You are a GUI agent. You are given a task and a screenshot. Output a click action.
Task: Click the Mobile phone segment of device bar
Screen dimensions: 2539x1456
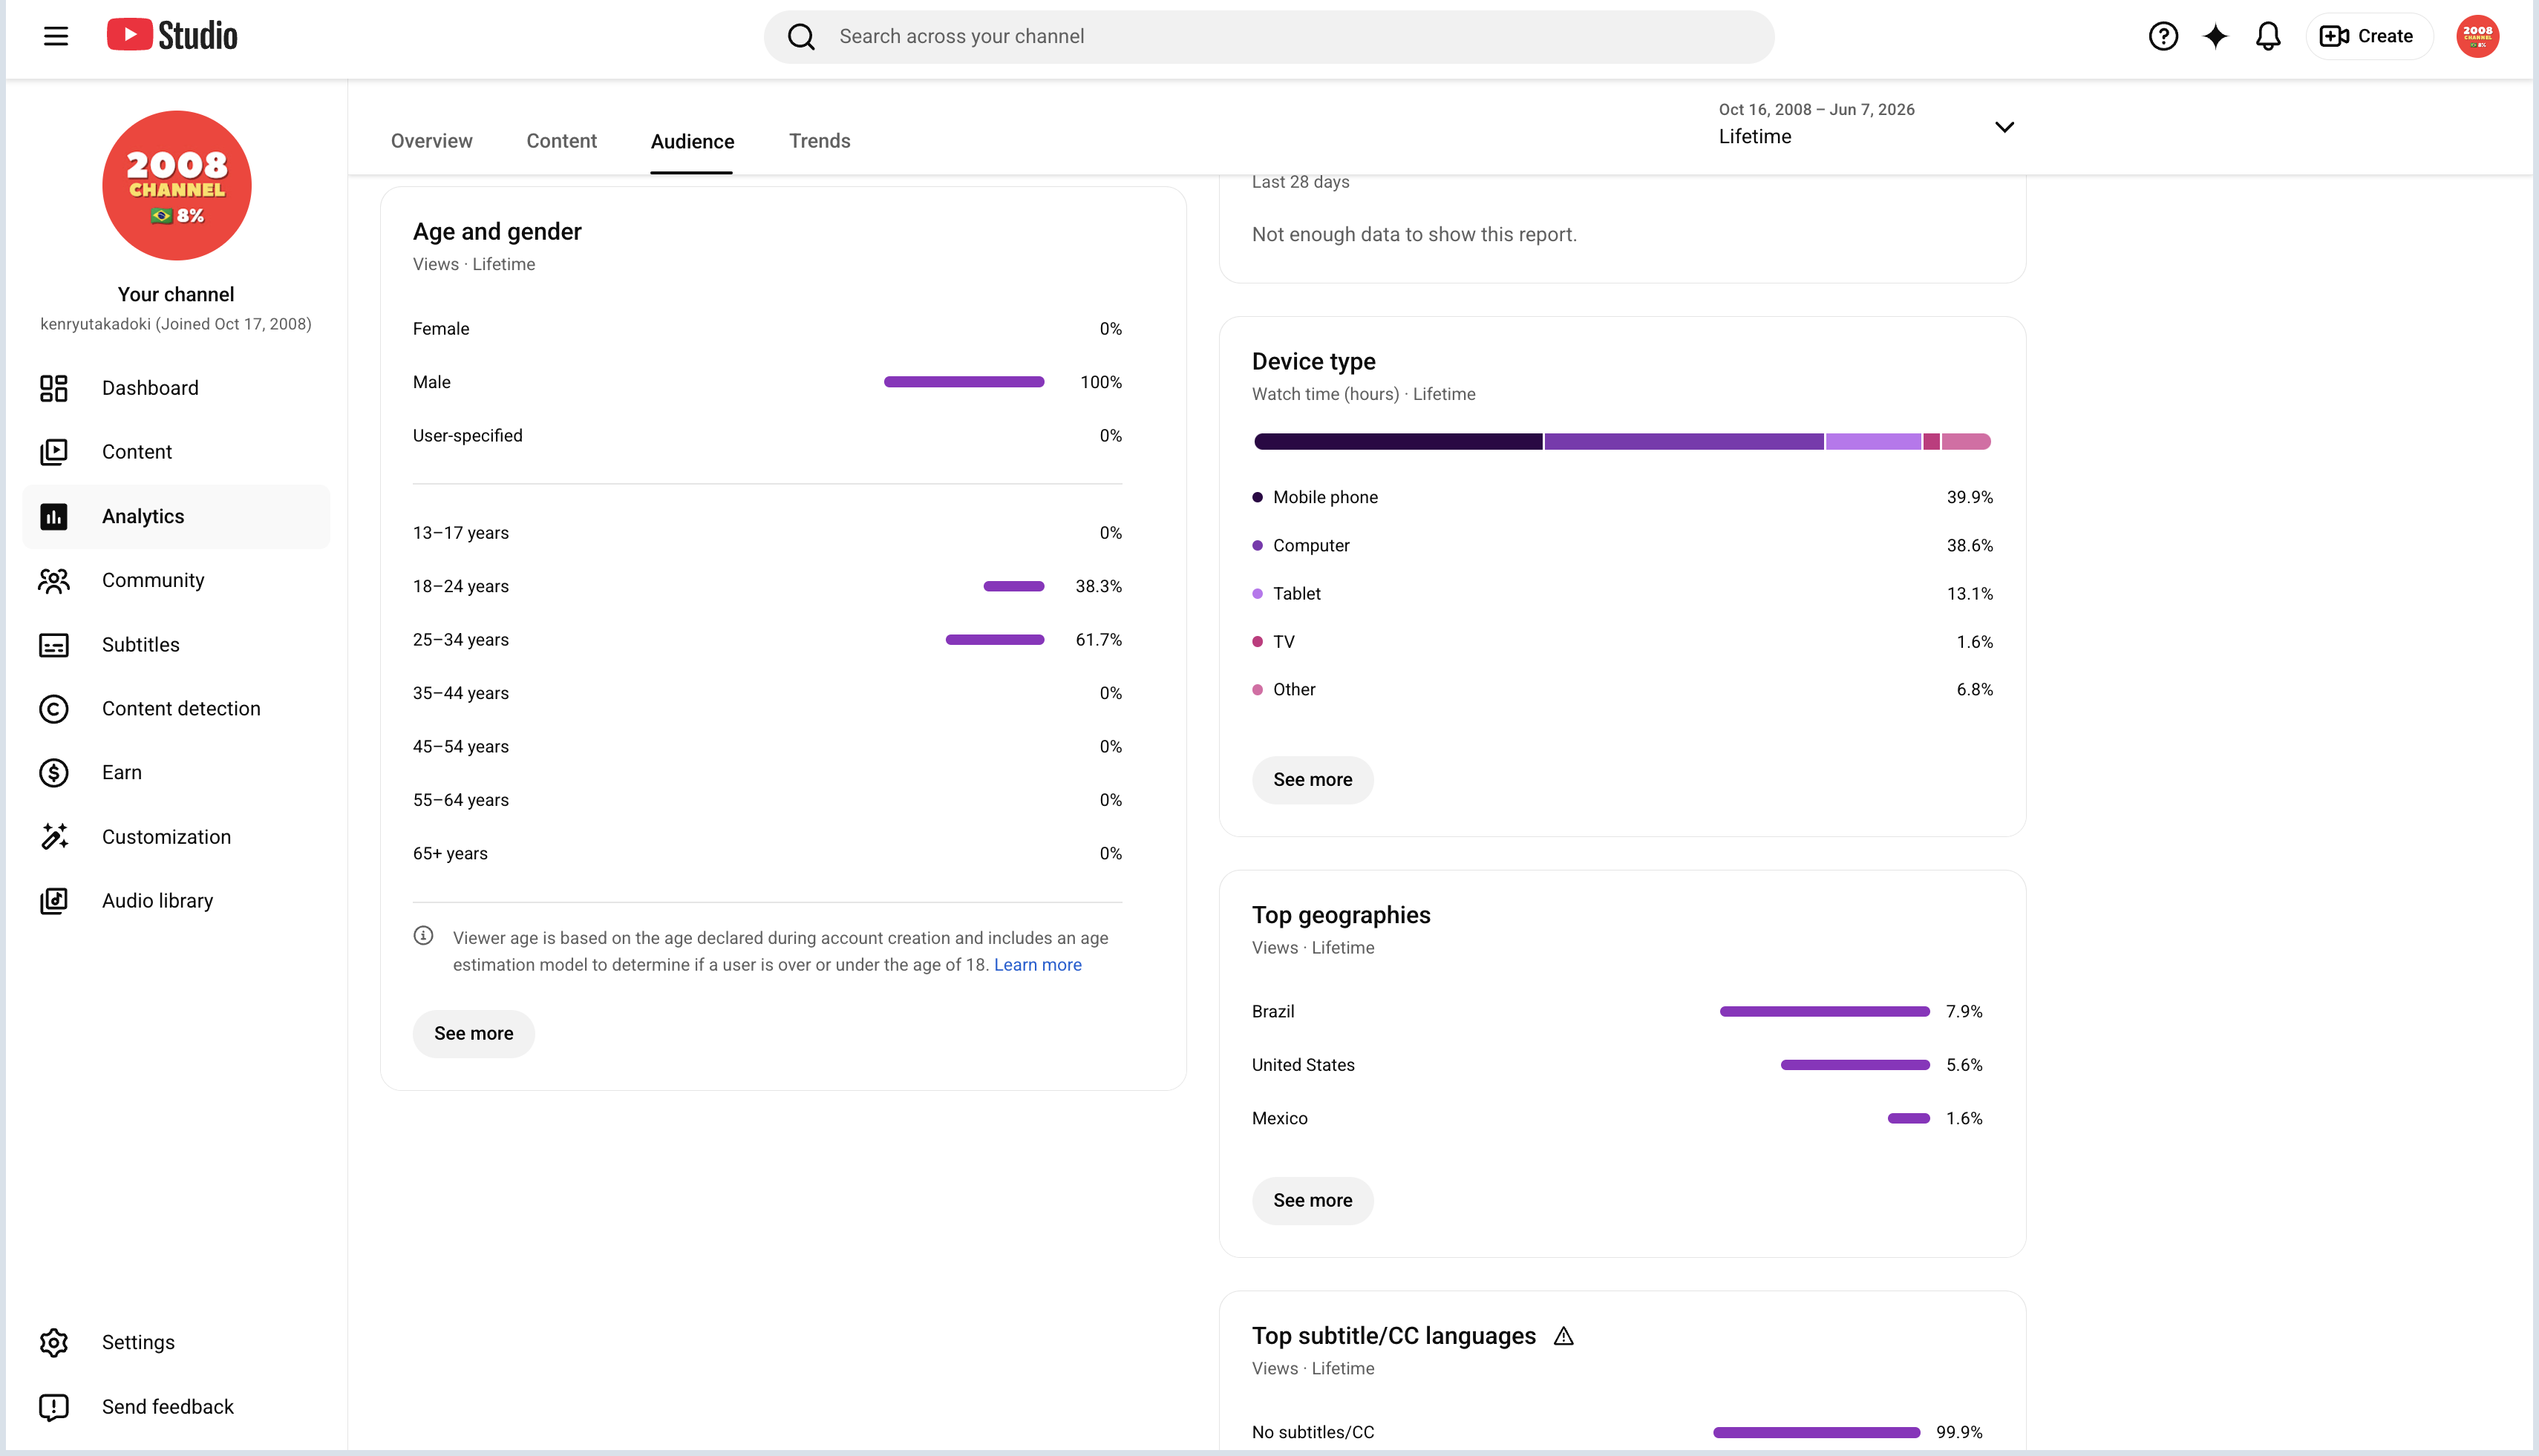coord(1397,442)
